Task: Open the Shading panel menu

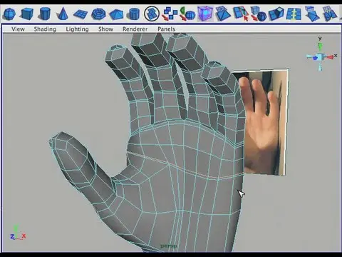Action: click(x=45, y=29)
